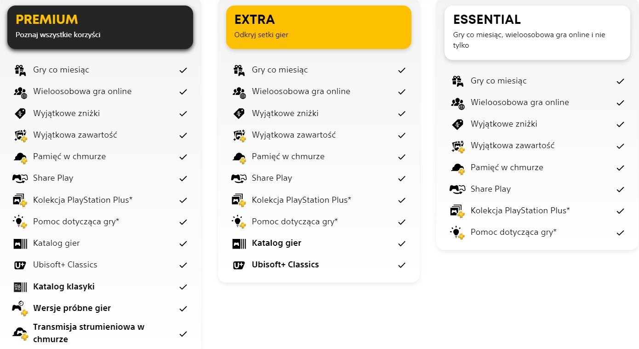Image resolution: width=639 pixels, height=349 pixels.
Task: Click Wyjątkowa zawartość label in Essential
Action: tap(513, 146)
